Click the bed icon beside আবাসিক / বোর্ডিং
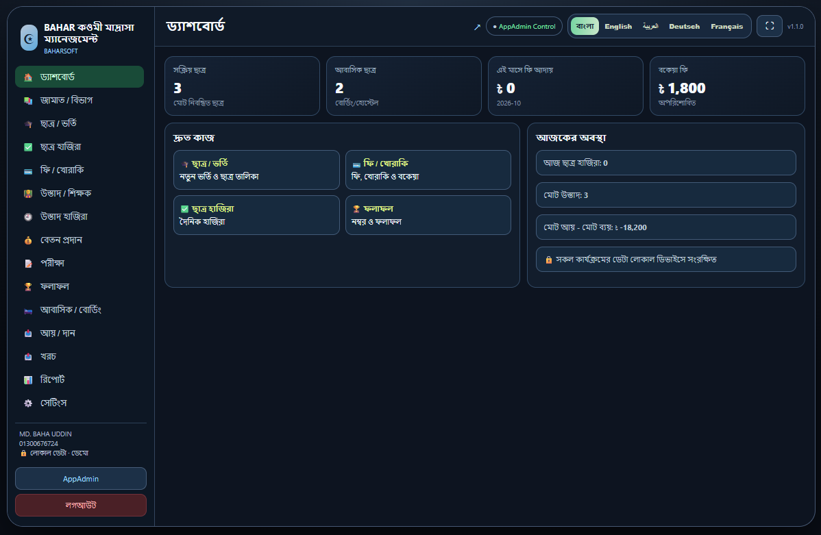The width and height of the screenshot is (821, 535). click(28, 310)
